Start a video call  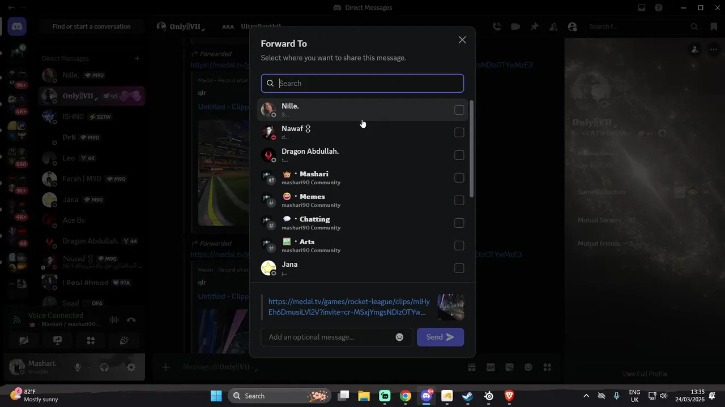click(x=515, y=27)
